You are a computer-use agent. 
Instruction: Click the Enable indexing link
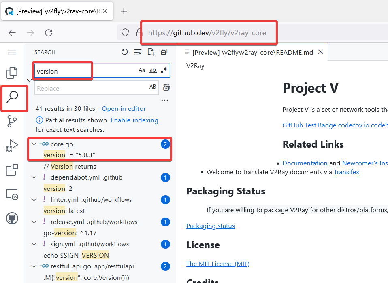point(134,120)
